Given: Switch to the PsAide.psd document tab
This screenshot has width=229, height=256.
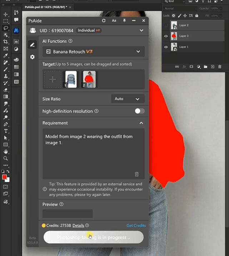Looking at the screenshot, I should [46, 7].
